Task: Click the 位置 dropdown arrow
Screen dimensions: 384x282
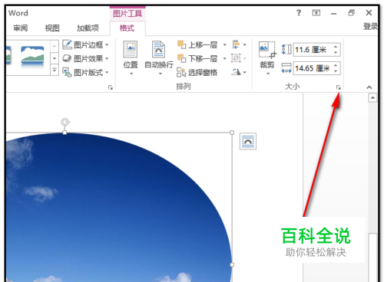Action: [x=131, y=74]
